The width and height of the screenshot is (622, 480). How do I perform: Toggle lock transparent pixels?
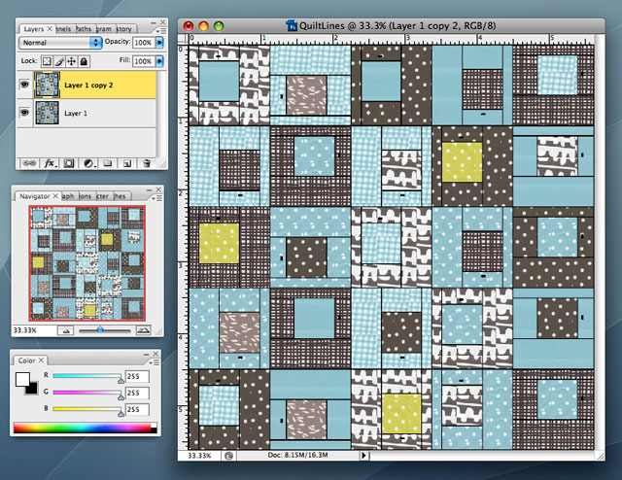(49, 60)
